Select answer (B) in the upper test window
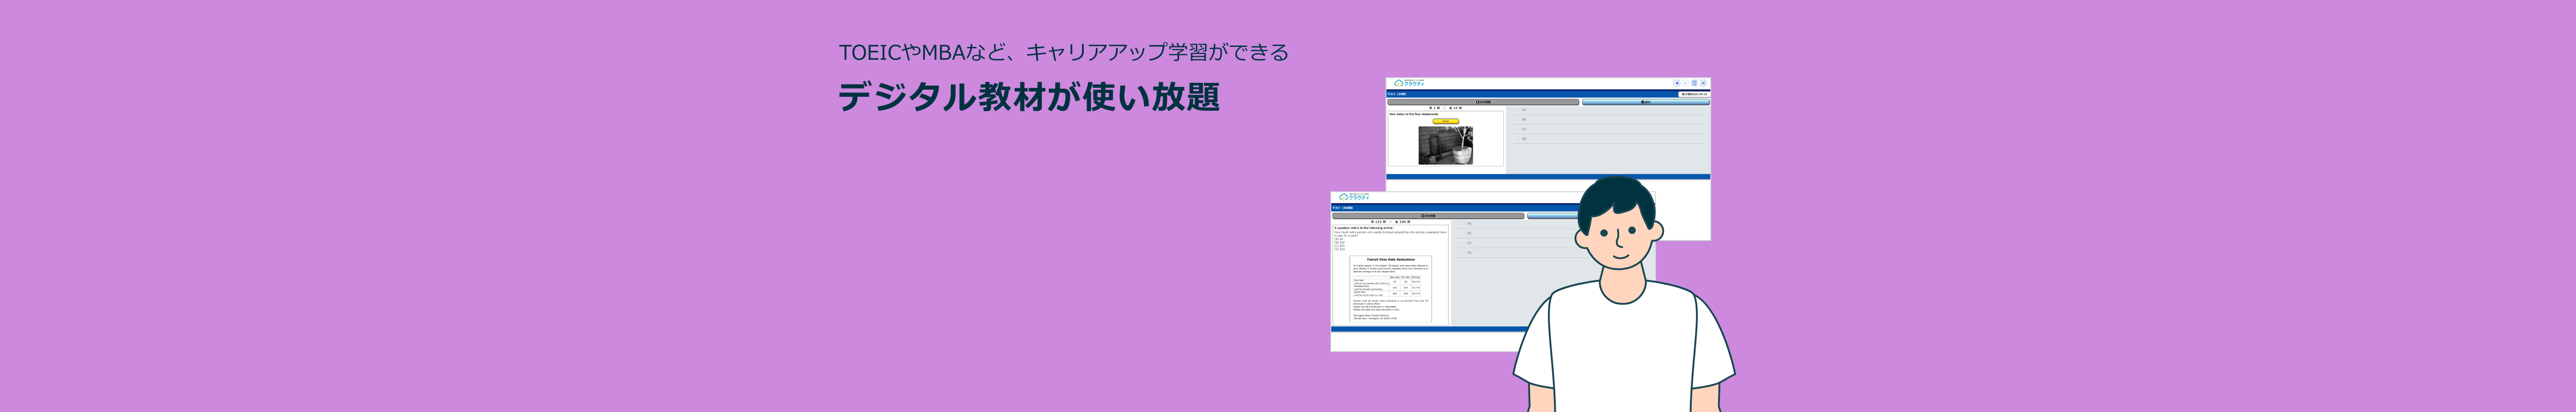2576x412 pixels. pos(1518,119)
